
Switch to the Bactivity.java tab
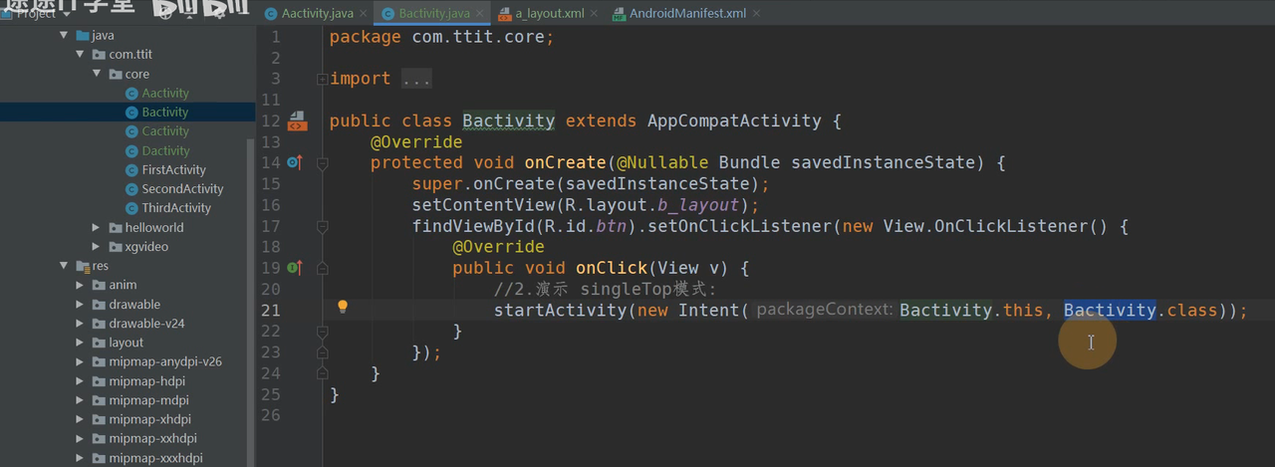tap(432, 14)
